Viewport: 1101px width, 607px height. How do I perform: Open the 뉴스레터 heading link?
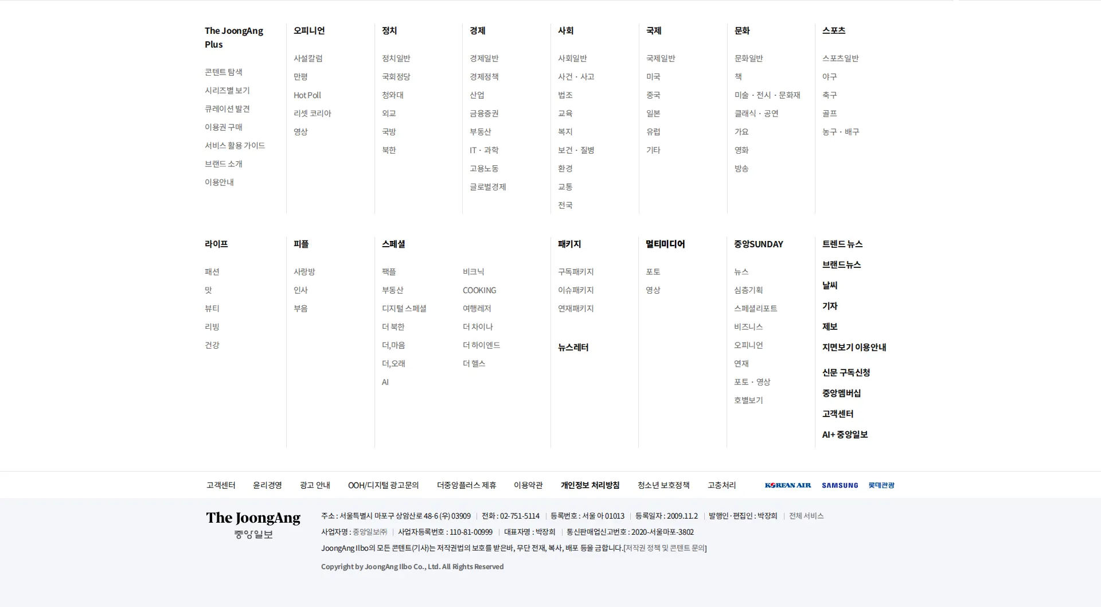pyautogui.click(x=573, y=348)
